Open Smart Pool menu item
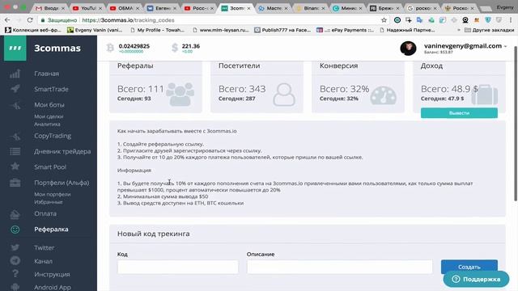This screenshot has width=518, height=291. (50, 167)
